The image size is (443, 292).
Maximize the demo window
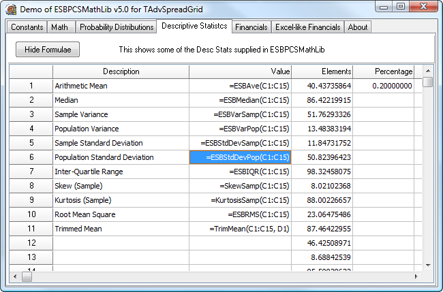401,6
